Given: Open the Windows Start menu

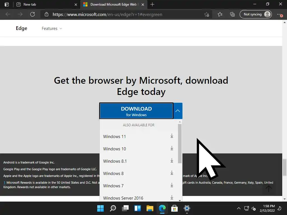Looking at the screenshot, I should coord(100,208).
